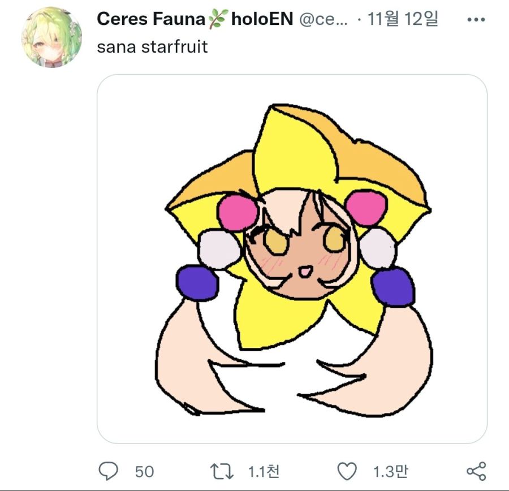The image size is (509, 491).
Task: Open the sana starfruit drawing image
Action: tap(292, 259)
